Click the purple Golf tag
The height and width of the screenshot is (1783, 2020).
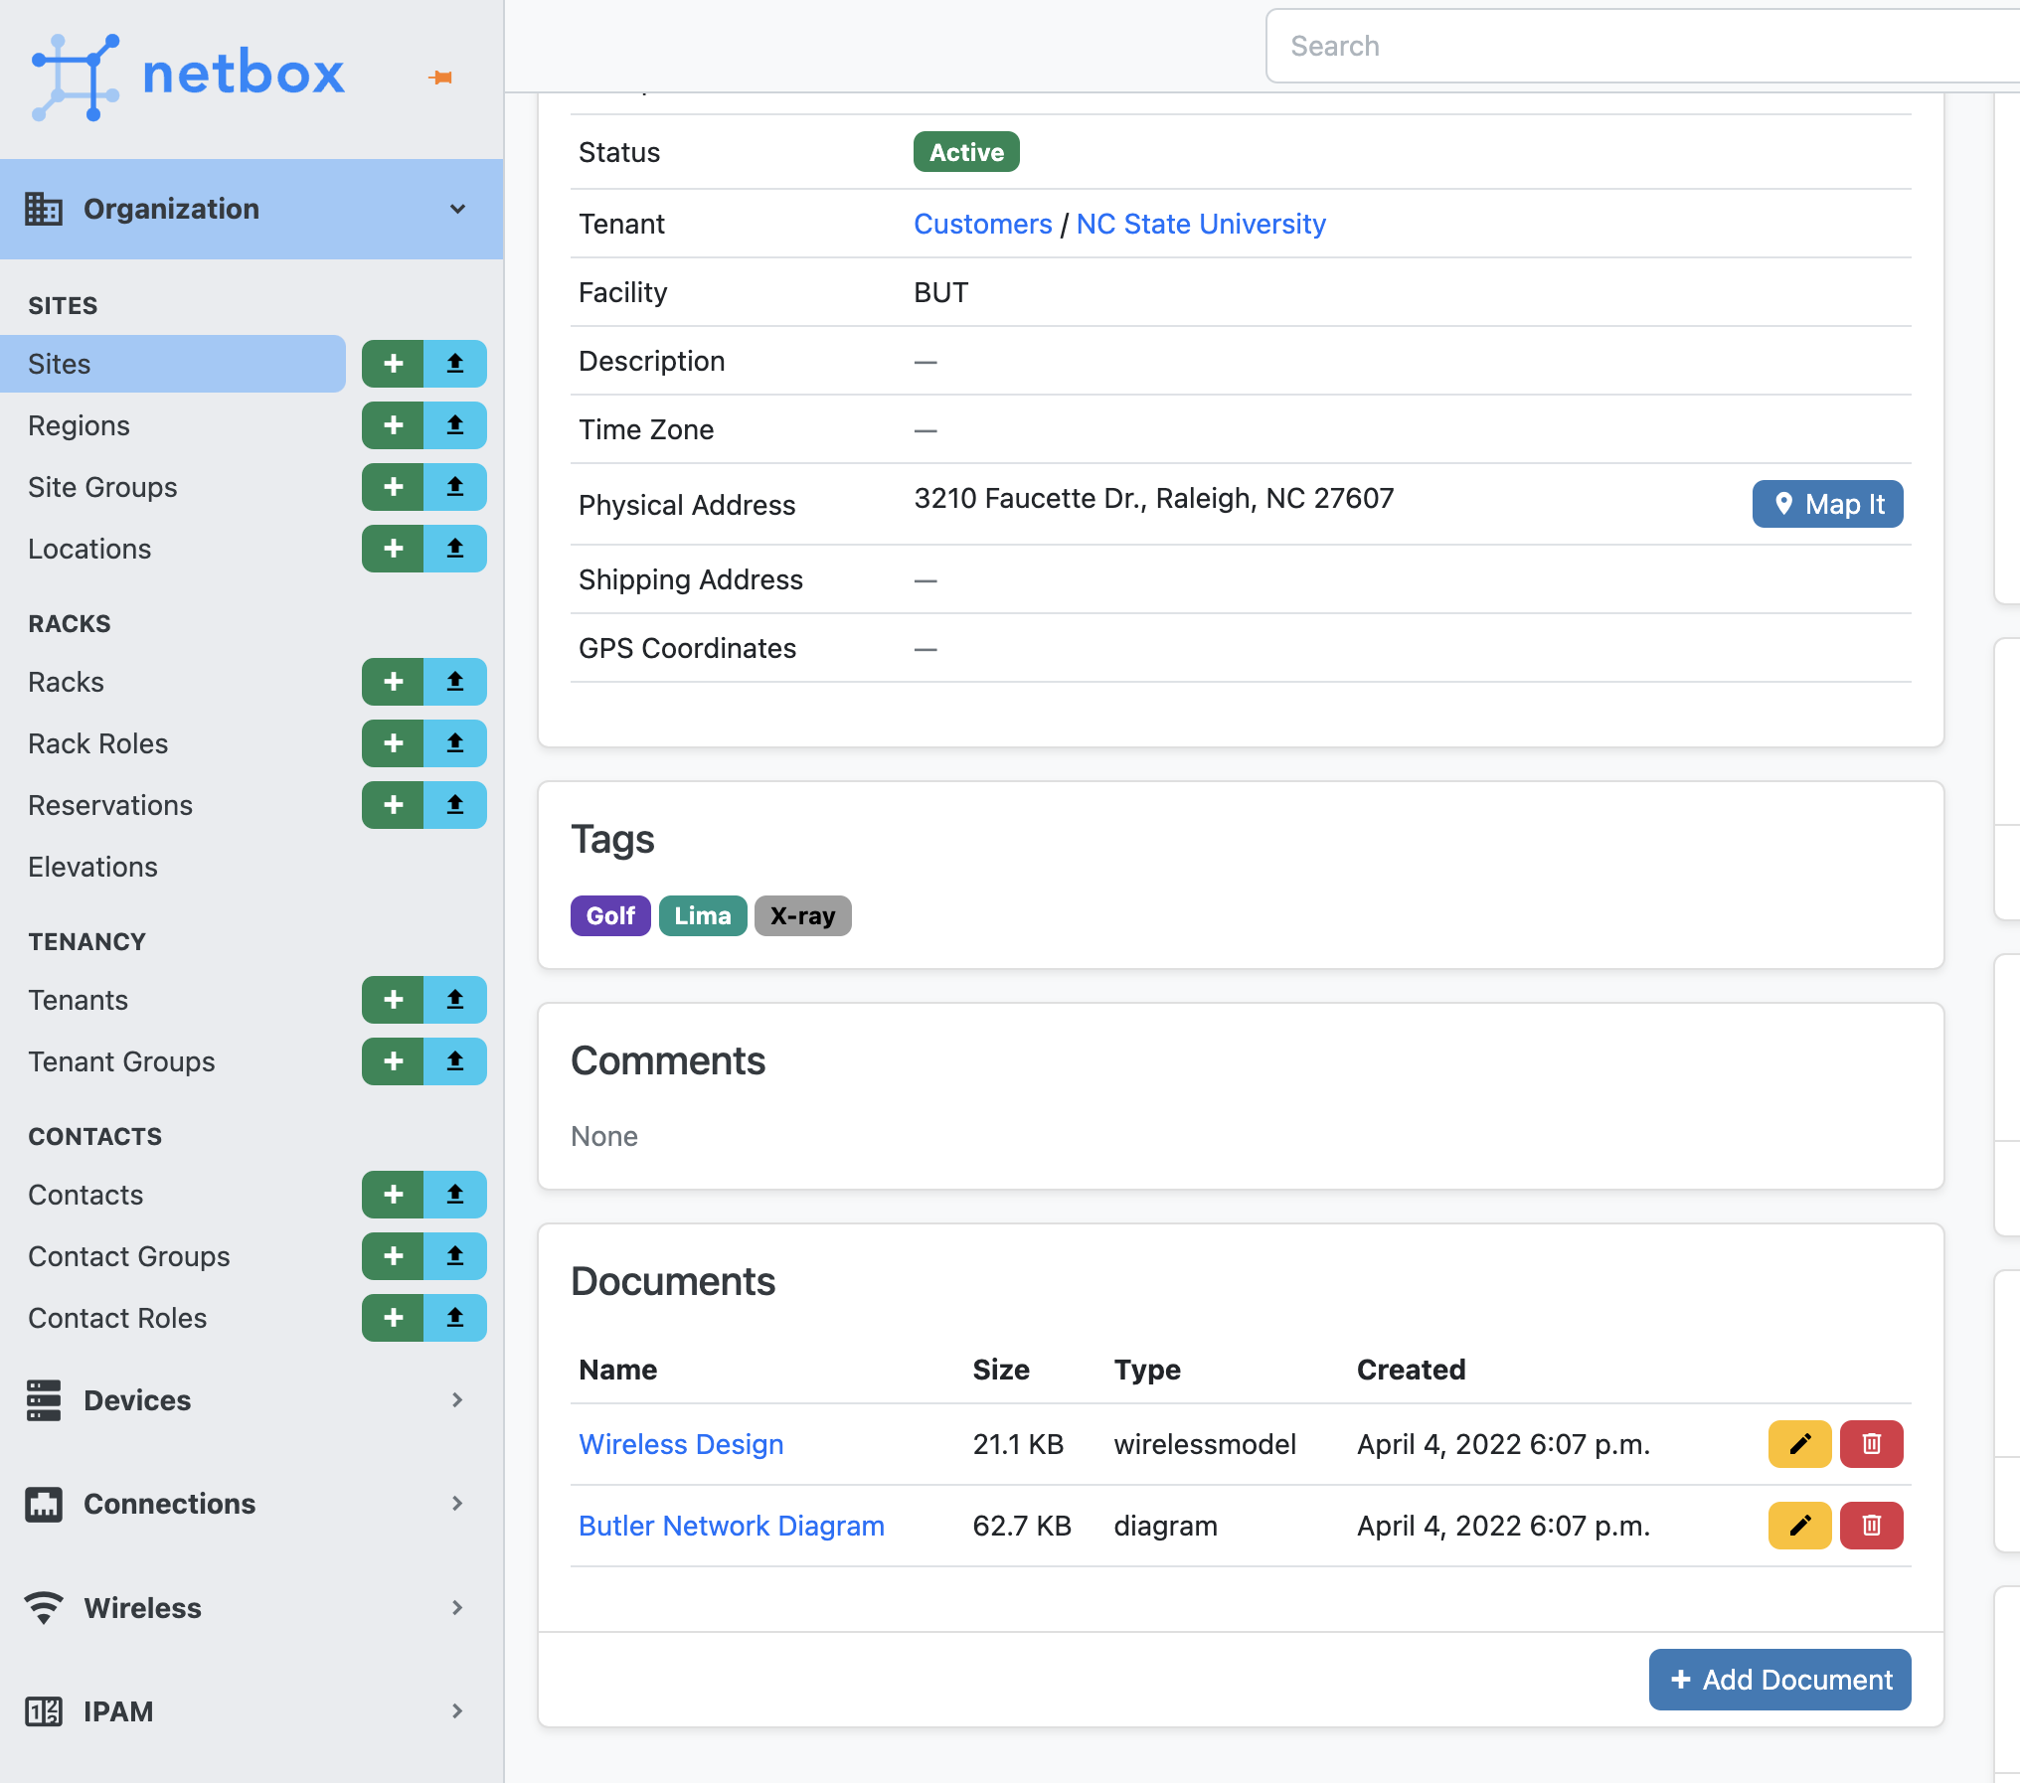coord(609,915)
